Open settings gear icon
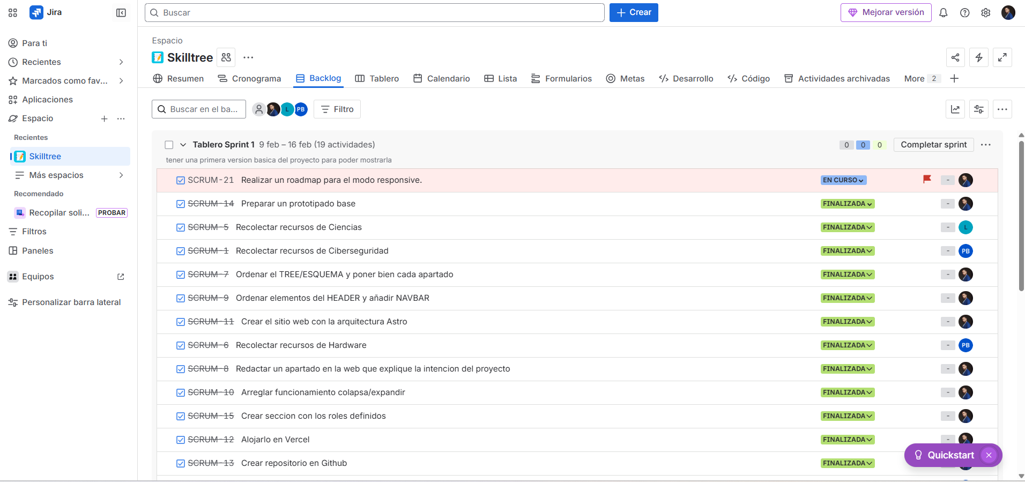The height and width of the screenshot is (482, 1025). coord(986,12)
